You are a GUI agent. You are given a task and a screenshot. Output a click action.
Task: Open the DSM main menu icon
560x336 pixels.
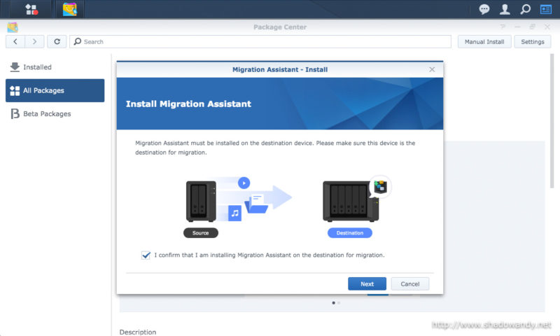pos(31,9)
